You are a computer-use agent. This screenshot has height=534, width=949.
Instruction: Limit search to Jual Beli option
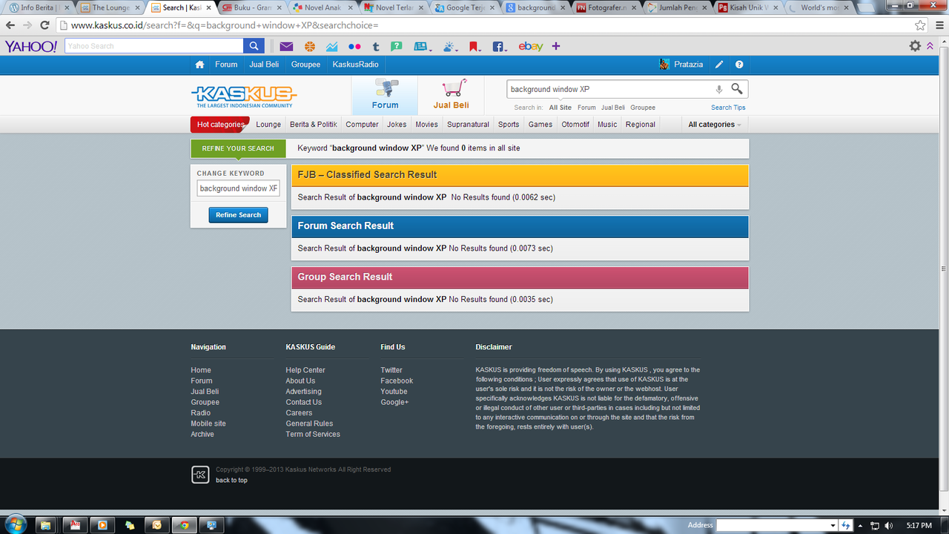point(612,108)
